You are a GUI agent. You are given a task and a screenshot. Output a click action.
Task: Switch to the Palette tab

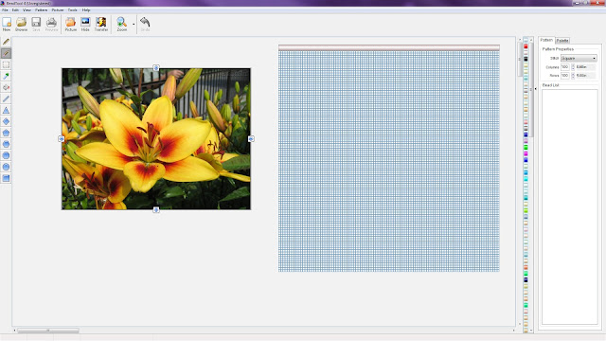tap(562, 40)
